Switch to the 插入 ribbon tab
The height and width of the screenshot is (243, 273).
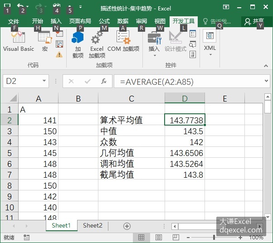pos(56,21)
